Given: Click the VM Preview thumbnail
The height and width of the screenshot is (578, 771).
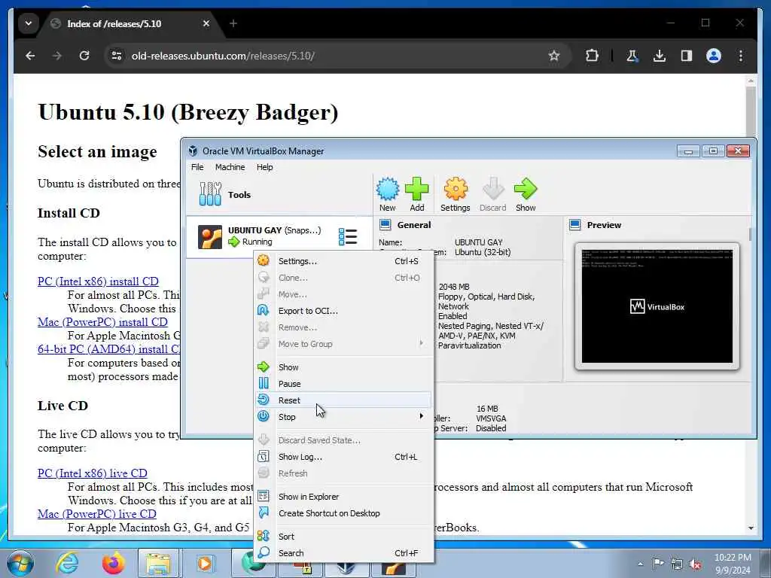Looking at the screenshot, I should pos(657,306).
